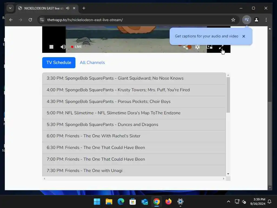Image resolution: width=277 pixels, height=208 pixels.
Task: Click the schedule list vertical scrollbar thumb
Action: coord(228,95)
